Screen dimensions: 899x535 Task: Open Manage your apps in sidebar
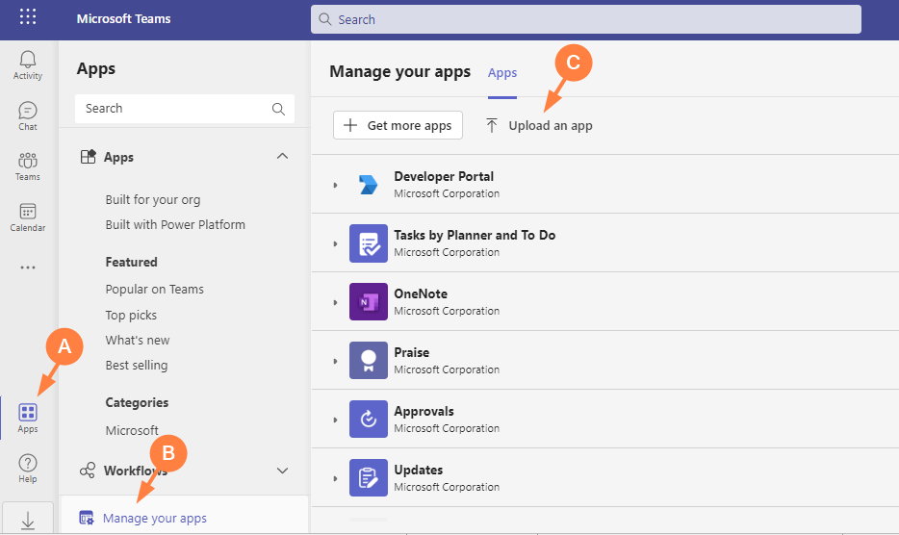(154, 518)
